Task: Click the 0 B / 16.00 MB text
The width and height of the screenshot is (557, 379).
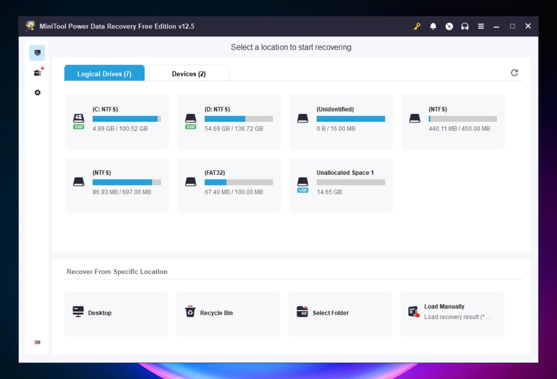Action: pos(336,128)
